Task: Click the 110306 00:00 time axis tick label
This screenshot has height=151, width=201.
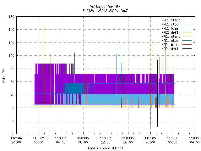Action: pyautogui.click(x=172, y=140)
